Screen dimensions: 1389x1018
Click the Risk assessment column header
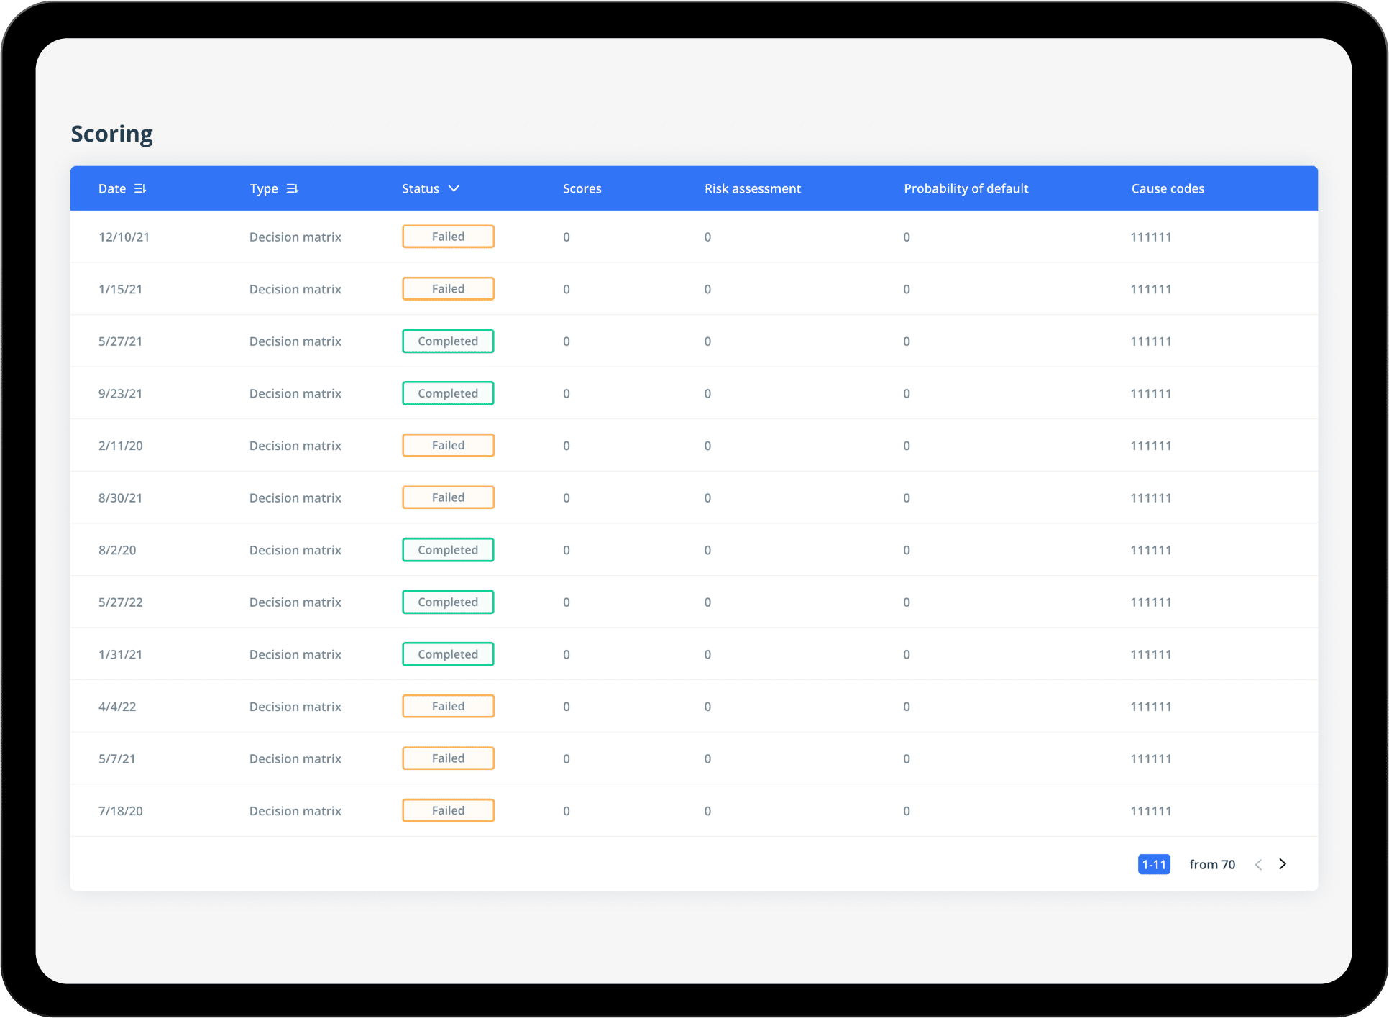(753, 188)
